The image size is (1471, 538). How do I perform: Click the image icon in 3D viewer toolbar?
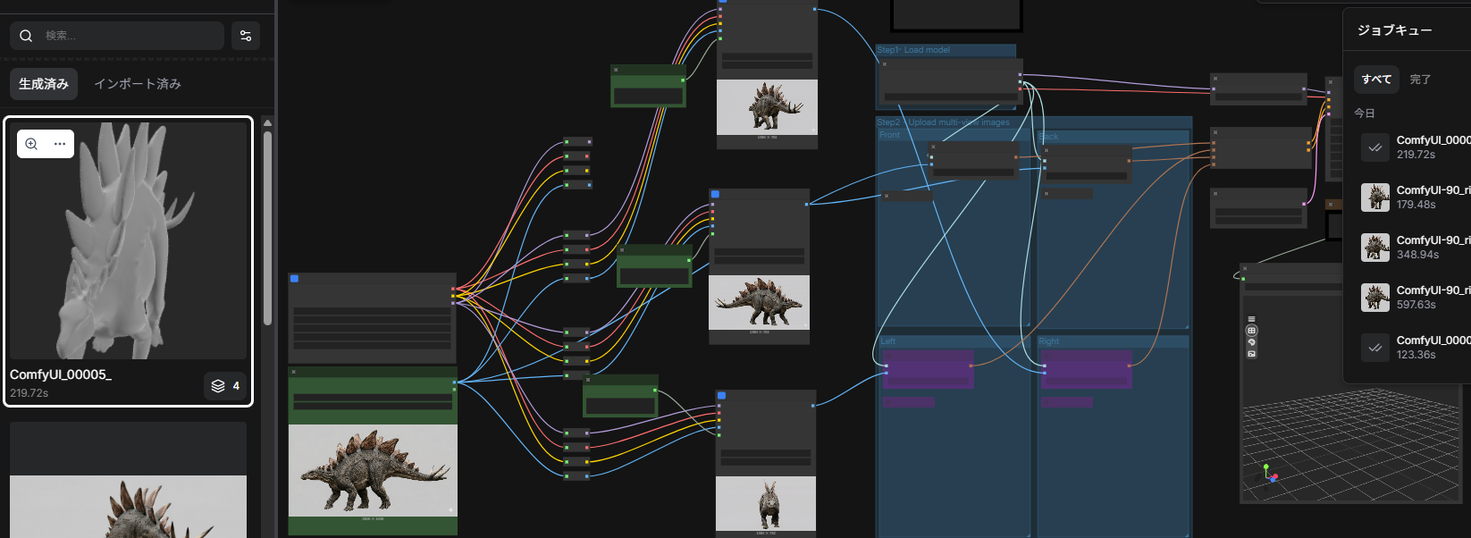click(x=1251, y=354)
